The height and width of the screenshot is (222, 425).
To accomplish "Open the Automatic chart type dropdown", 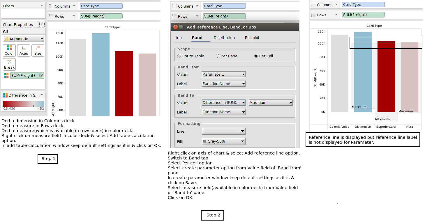I will pyautogui.click(x=24, y=39).
